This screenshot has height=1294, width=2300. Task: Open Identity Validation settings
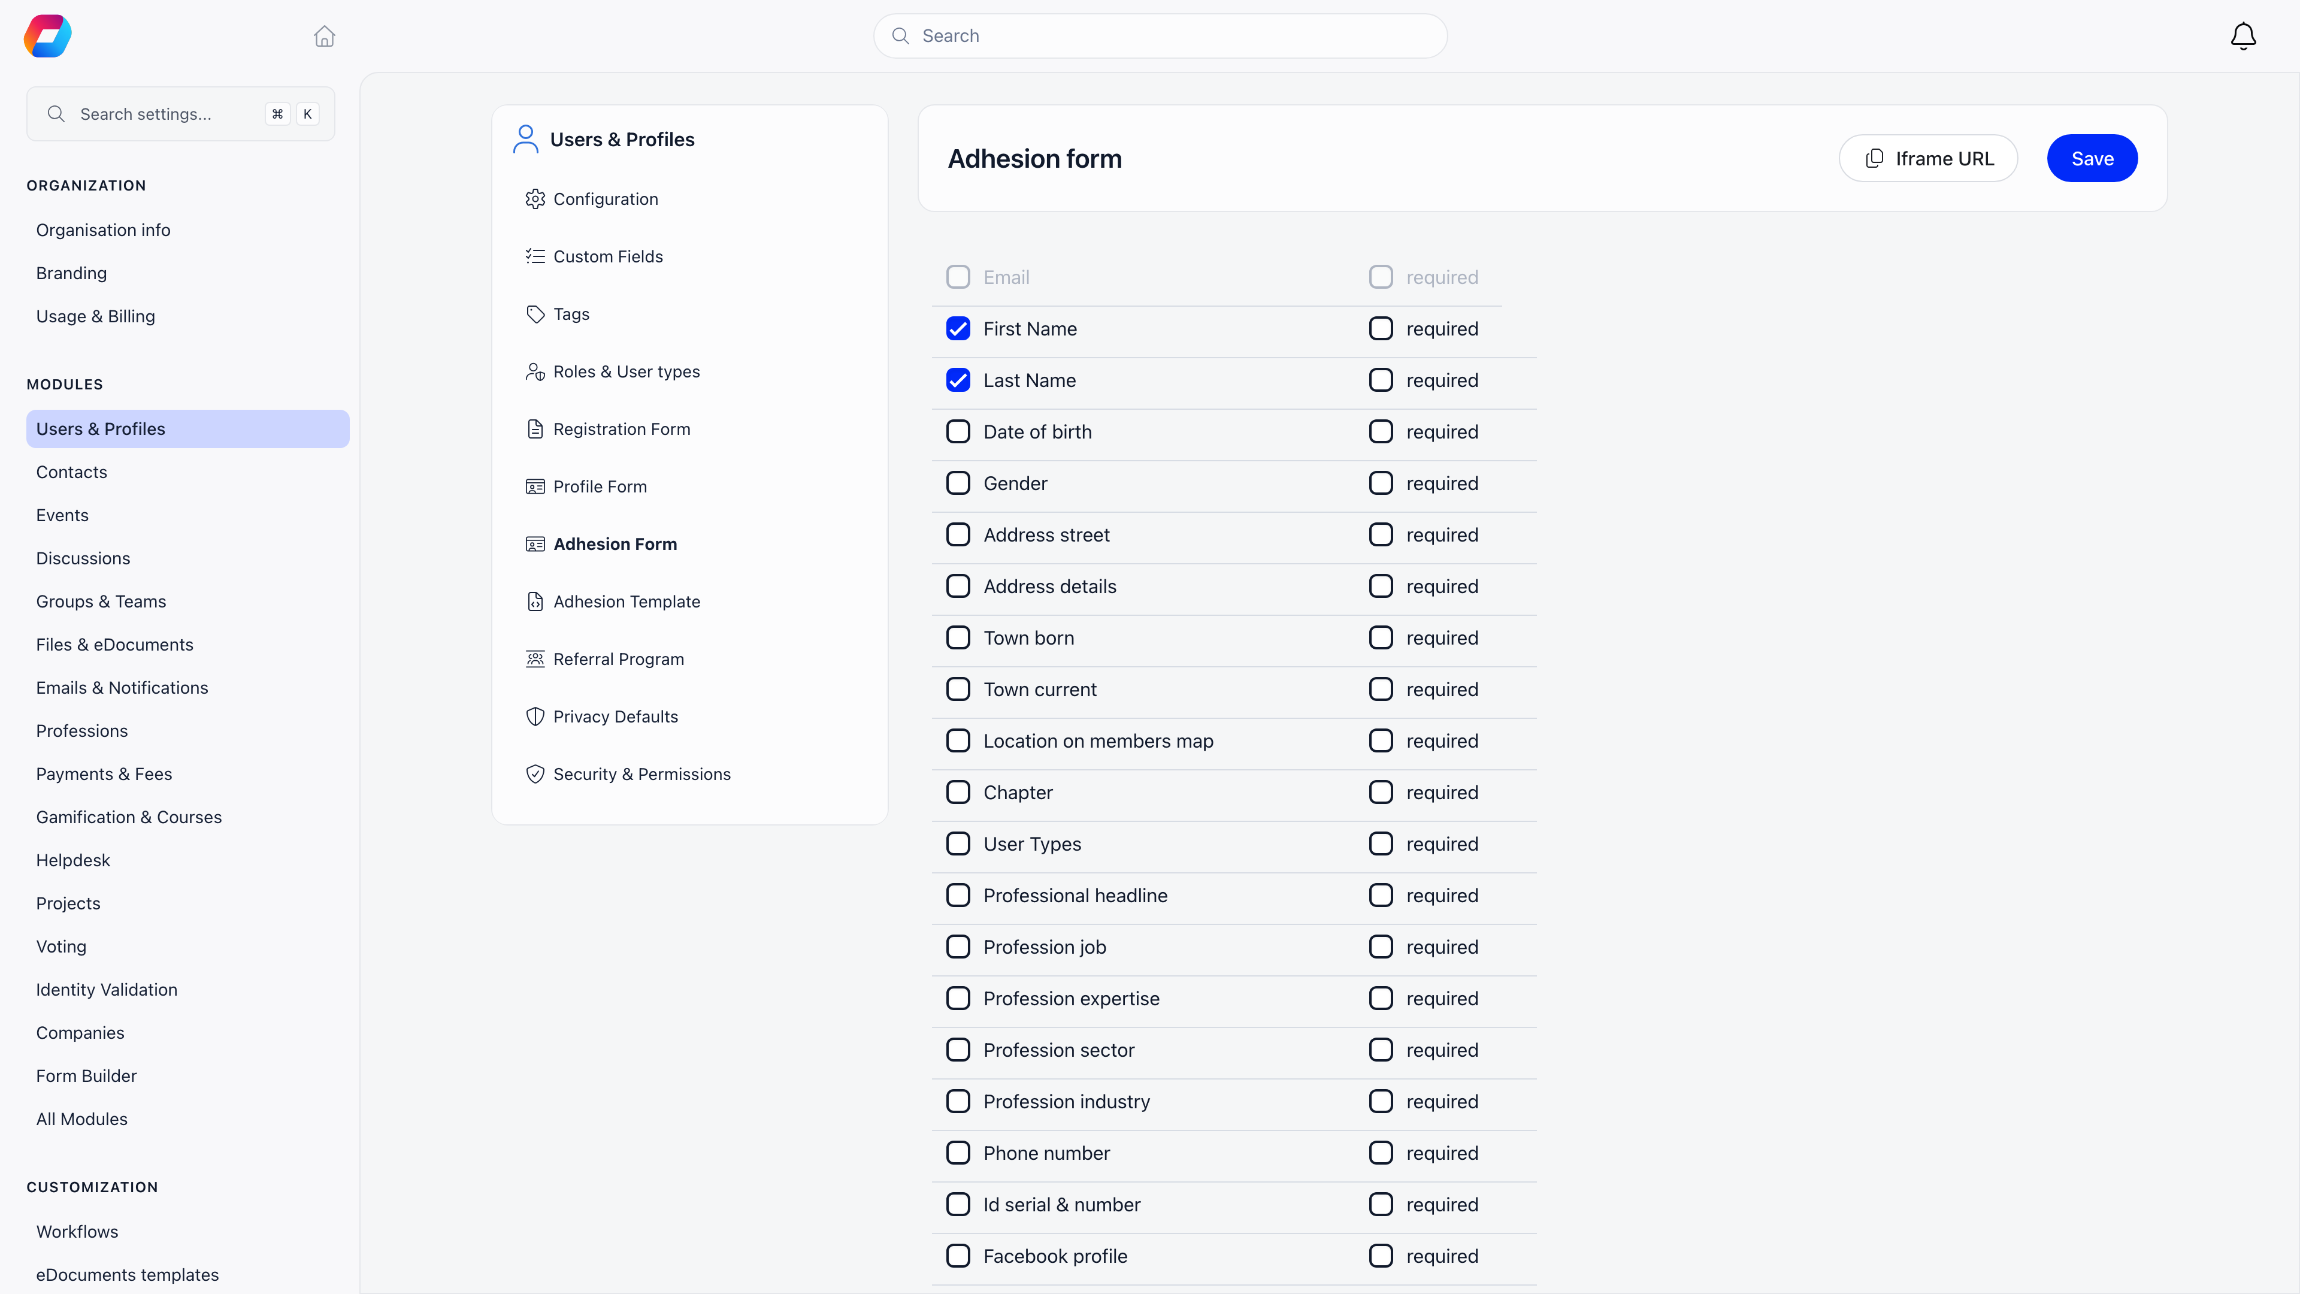pyautogui.click(x=106, y=990)
